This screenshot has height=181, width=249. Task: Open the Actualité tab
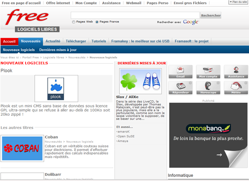53,41
